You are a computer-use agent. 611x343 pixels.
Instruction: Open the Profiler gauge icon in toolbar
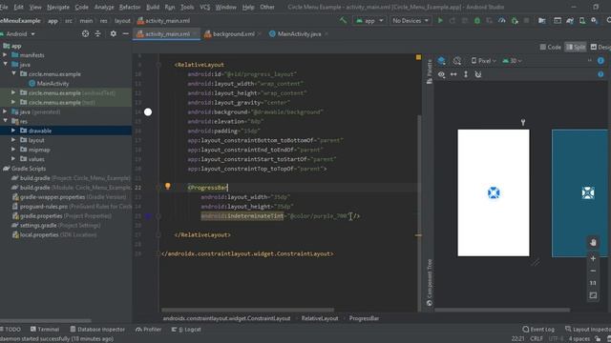502,20
